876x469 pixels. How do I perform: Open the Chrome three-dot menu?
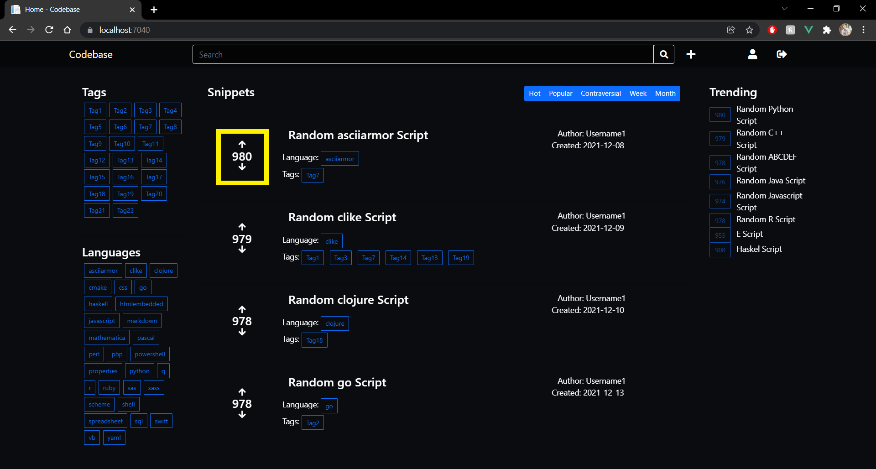(863, 30)
